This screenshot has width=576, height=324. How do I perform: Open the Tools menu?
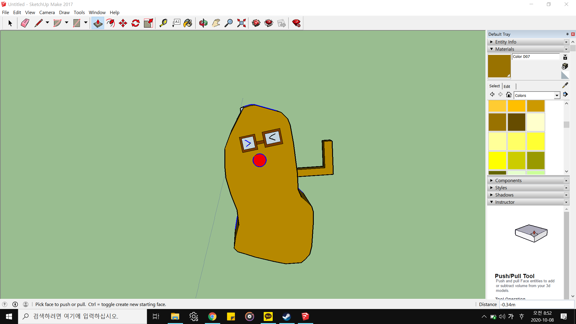point(79,12)
